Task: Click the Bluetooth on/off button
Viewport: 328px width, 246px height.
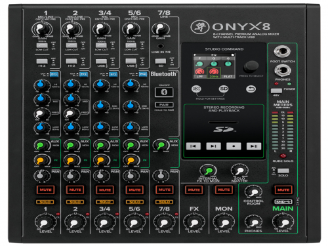Action: (x=164, y=92)
